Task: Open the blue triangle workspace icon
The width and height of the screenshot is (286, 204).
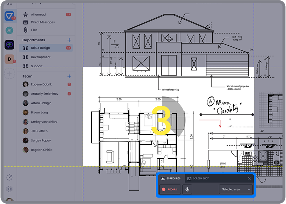Action: tap(9, 16)
